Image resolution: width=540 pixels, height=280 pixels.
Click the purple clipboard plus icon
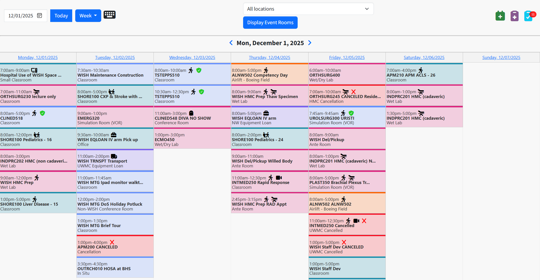(x=514, y=16)
